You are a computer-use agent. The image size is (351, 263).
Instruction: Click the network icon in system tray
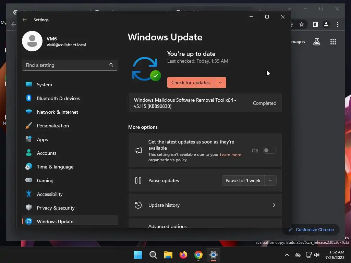[x=309, y=255]
